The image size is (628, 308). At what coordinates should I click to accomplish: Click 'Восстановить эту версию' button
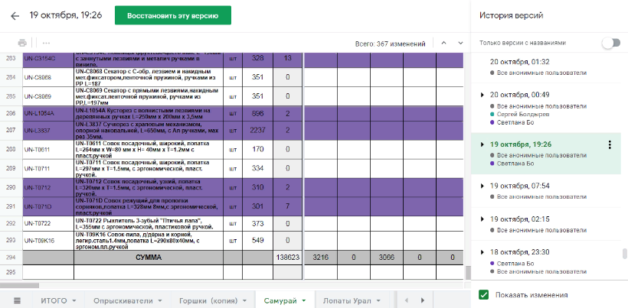(x=172, y=15)
